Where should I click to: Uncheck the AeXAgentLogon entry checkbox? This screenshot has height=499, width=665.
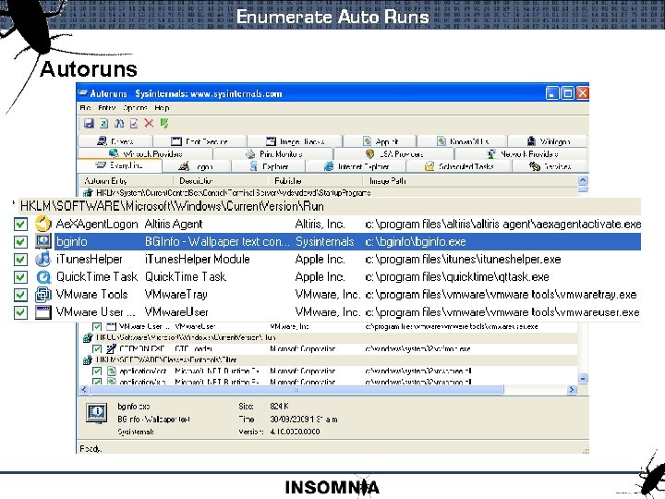click(x=20, y=224)
